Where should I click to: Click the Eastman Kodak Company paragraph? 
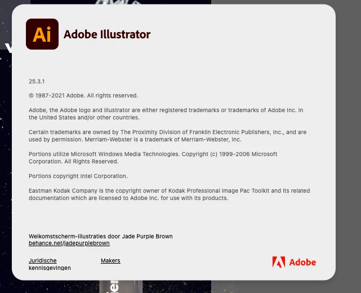click(x=169, y=194)
